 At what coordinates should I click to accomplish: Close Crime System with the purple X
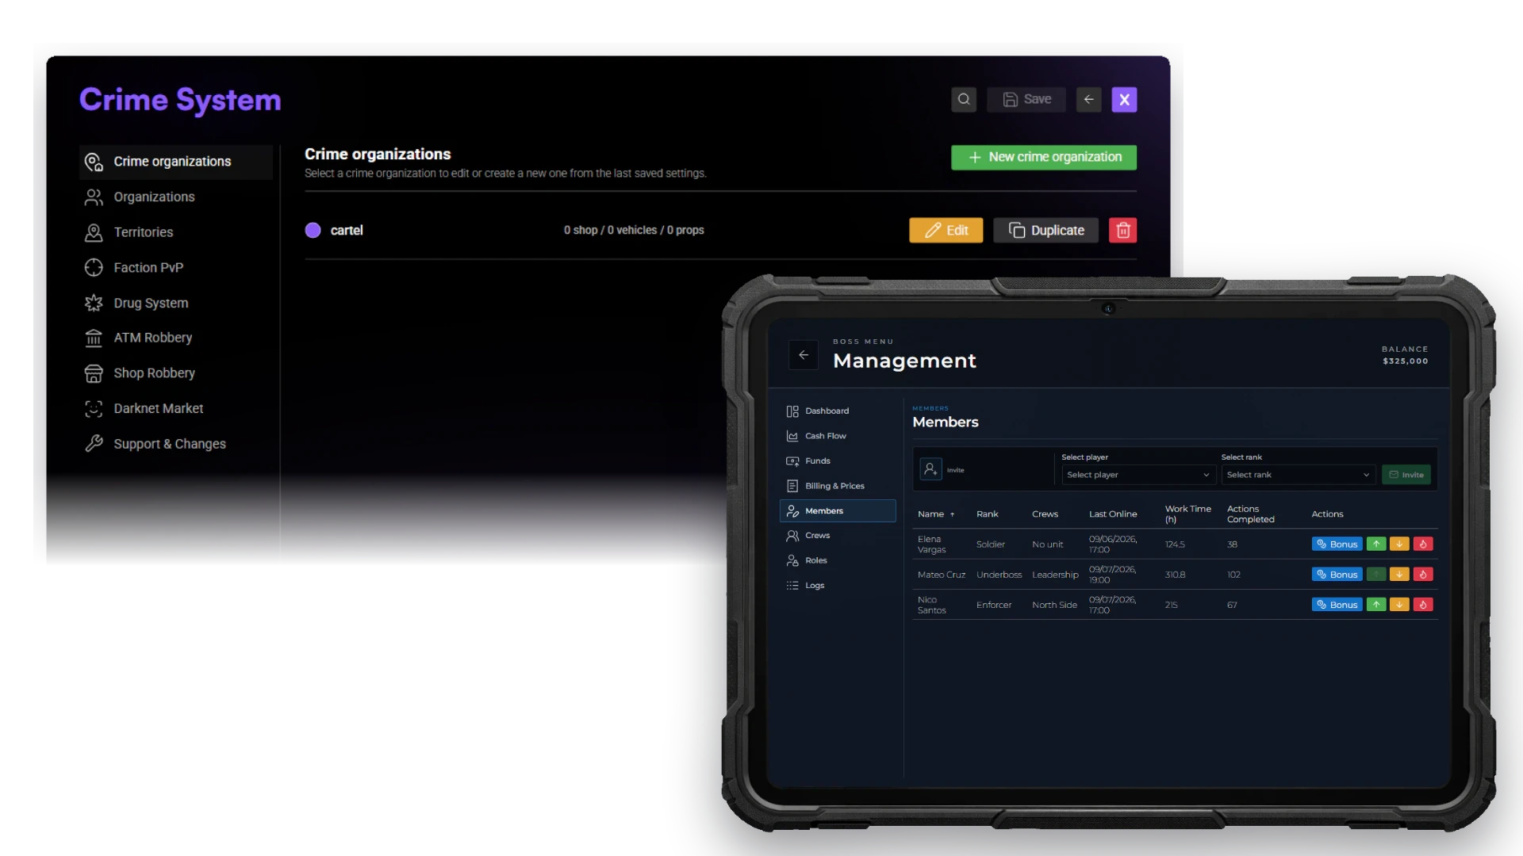point(1124,100)
